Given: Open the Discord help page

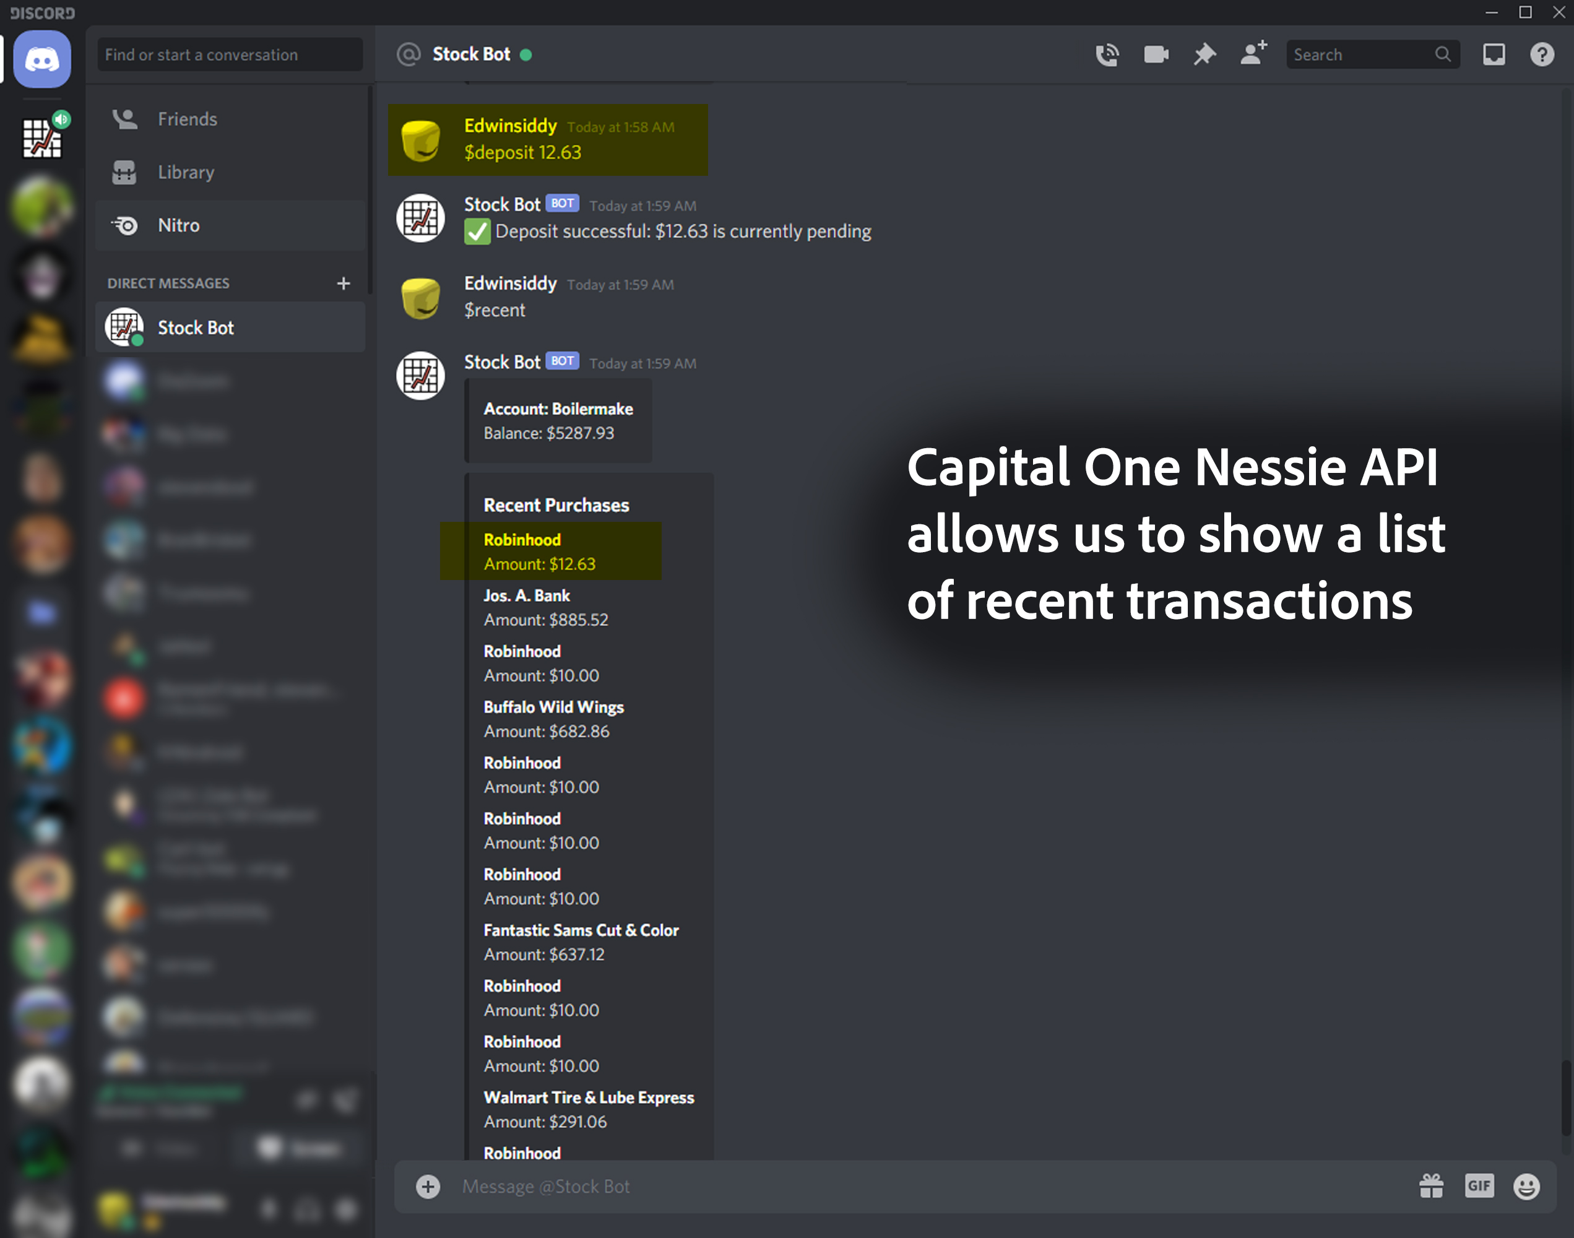Looking at the screenshot, I should click(x=1541, y=54).
